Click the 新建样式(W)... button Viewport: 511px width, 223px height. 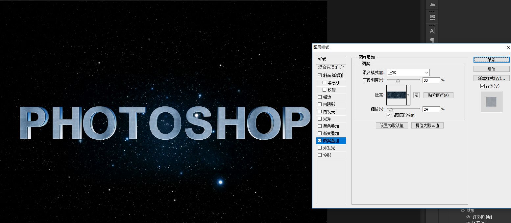(x=491, y=78)
